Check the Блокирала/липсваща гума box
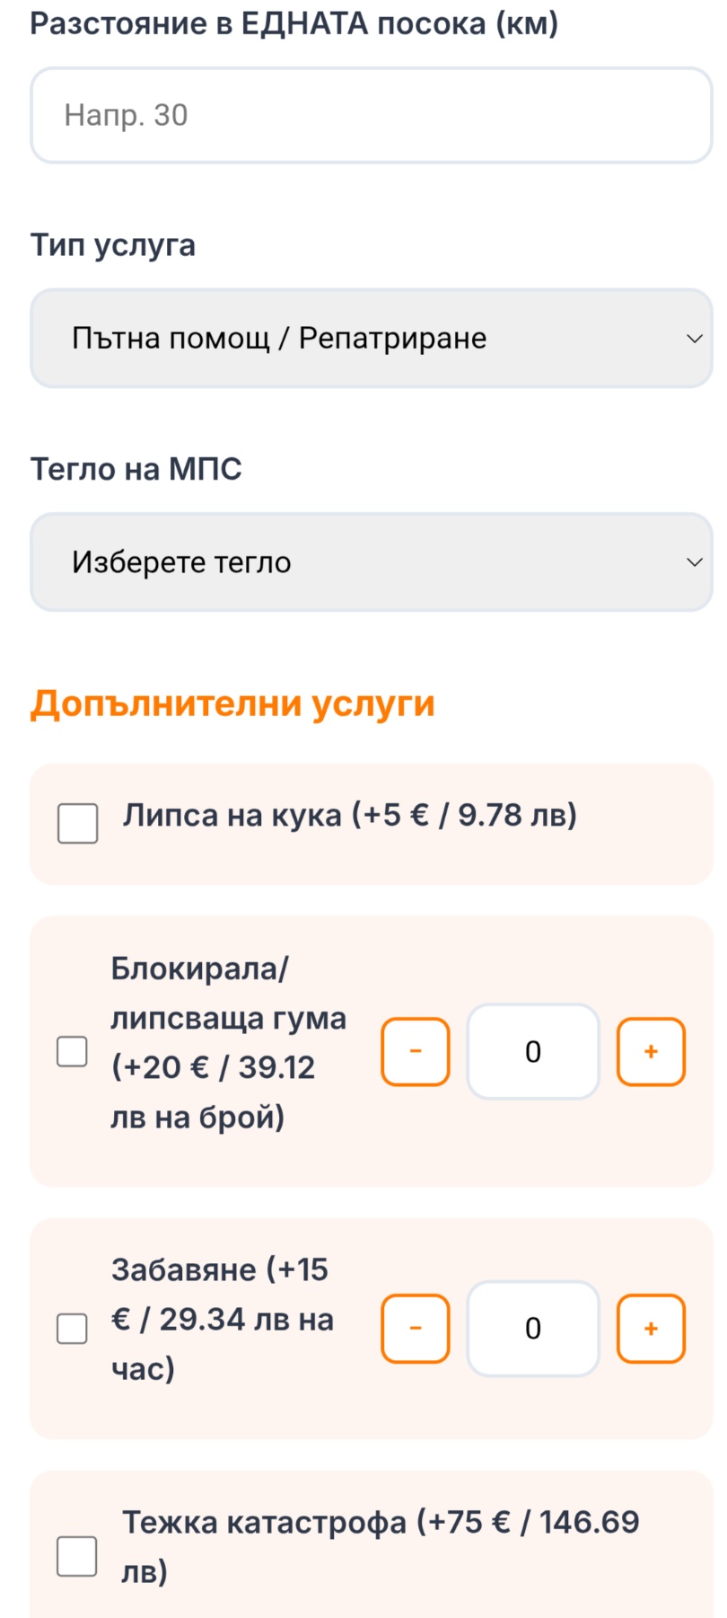Screen dimensions: 727x1618 73,1052
